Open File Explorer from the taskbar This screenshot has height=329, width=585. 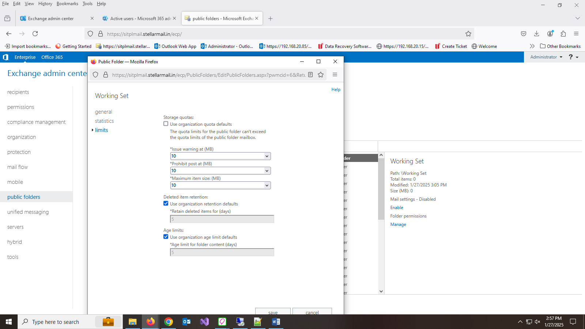(132, 322)
